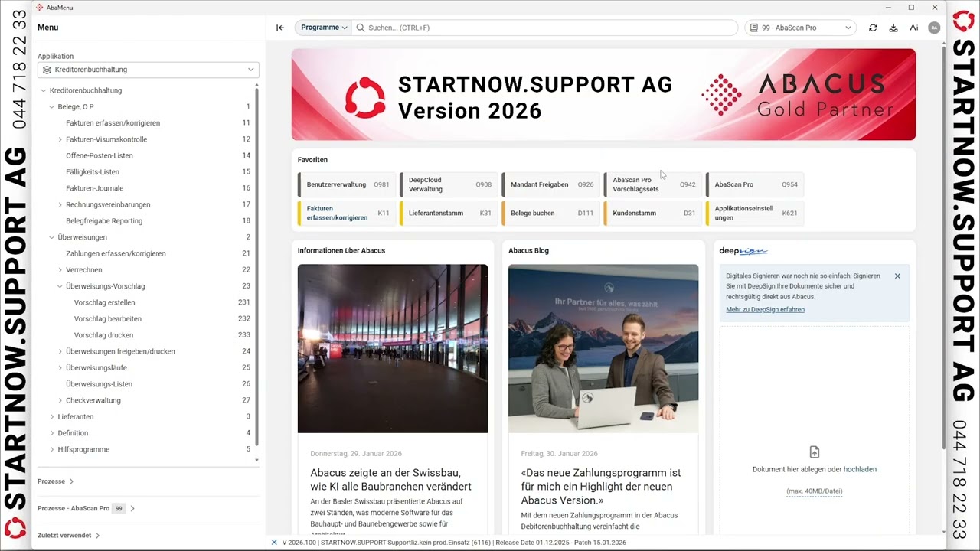The height and width of the screenshot is (551, 980).
Task: Click the mandant icon beside 99 - AbaScan Pro
Action: [754, 28]
